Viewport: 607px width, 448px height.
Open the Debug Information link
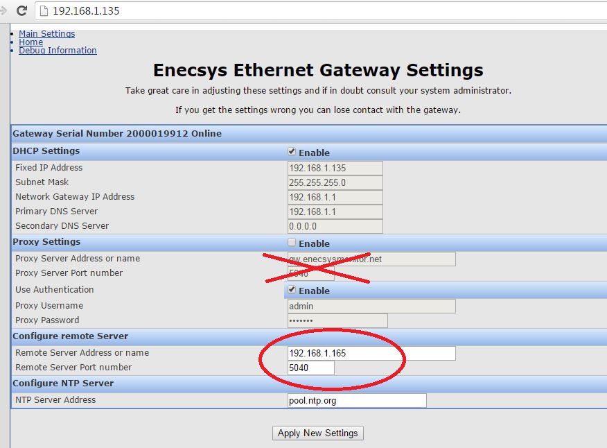click(58, 51)
